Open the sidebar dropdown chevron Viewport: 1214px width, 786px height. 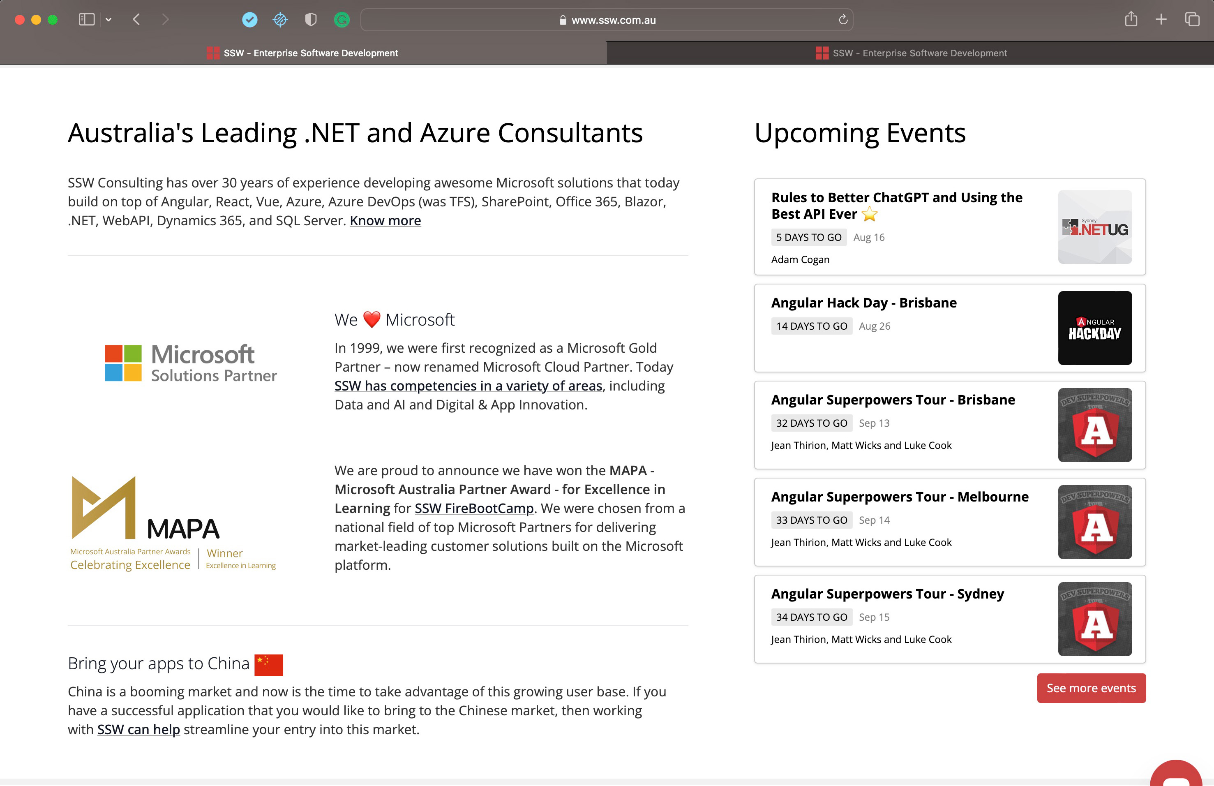pos(108,19)
